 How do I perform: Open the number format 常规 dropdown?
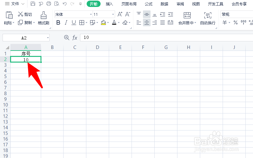[x=237, y=15]
